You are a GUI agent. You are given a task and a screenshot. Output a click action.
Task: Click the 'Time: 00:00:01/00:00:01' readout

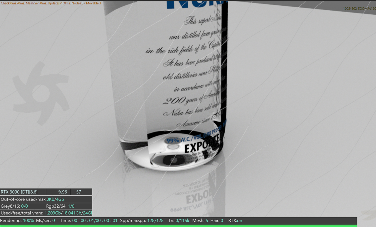(89, 221)
